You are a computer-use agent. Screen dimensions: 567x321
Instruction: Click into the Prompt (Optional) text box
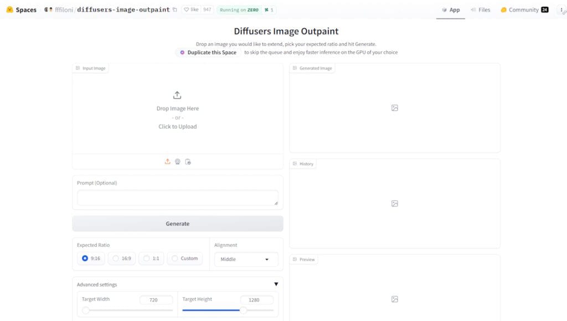click(x=177, y=198)
